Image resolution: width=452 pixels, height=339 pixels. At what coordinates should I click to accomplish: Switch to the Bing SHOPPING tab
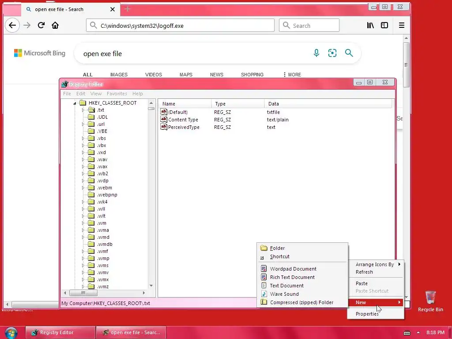pyautogui.click(x=252, y=75)
